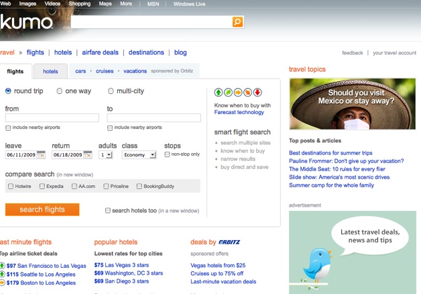Click the from airport input field

[x=52, y=118]
